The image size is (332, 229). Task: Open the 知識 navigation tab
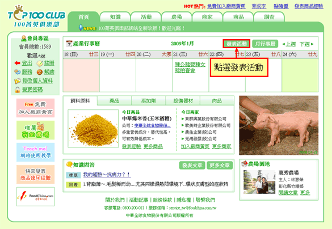click(x=115, y=16)
